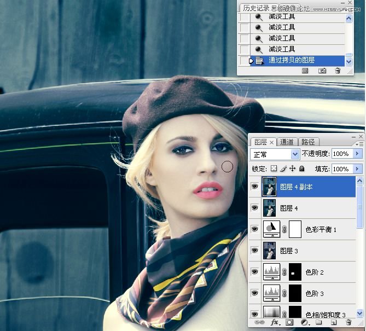The width and height of the screenshot is (366, 331).
Task: Switch to the 路径 tab
Action: [309, 142]
